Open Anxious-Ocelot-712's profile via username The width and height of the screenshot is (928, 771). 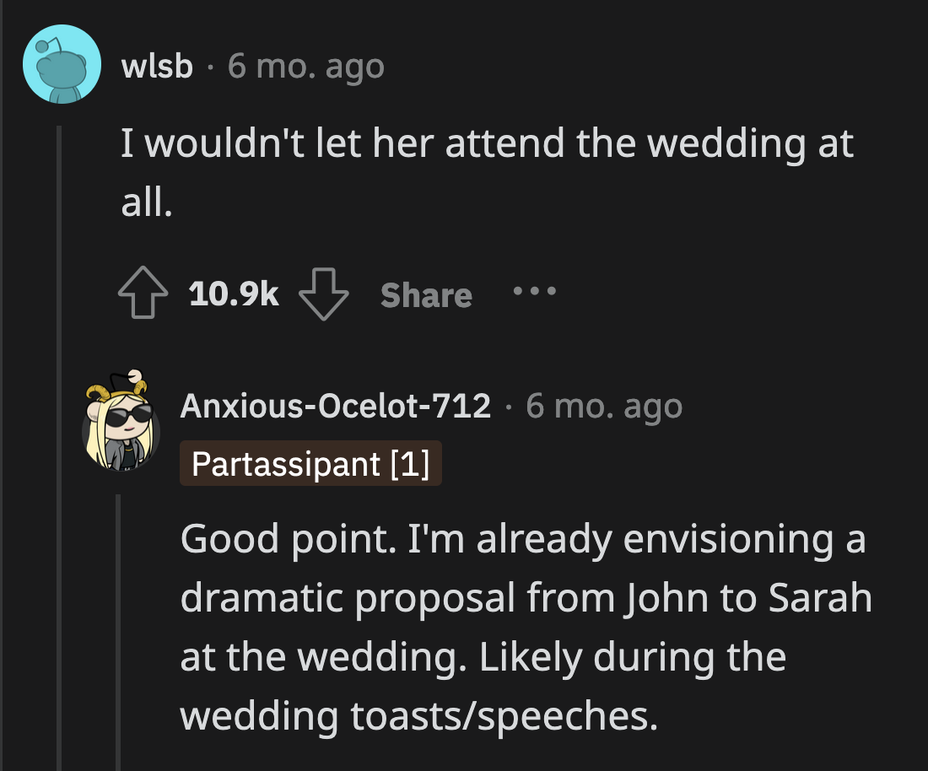(x=334, y=406)
